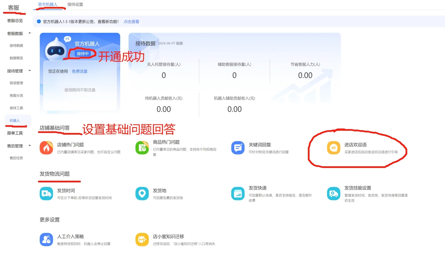
Task: Open the 发货技能设置 title link
Action: [x=358, y=188]
